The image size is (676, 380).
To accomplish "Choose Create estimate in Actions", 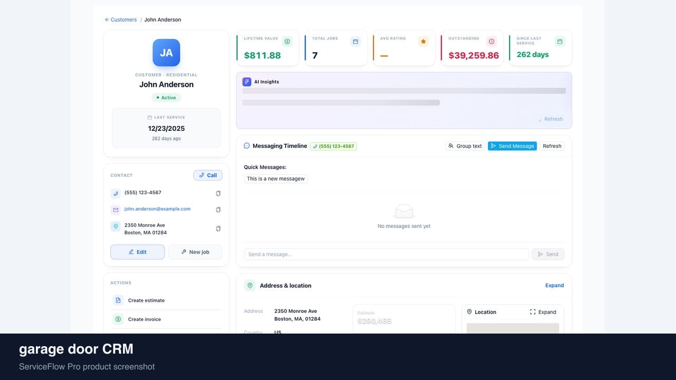I will click(x=166, y=300).
